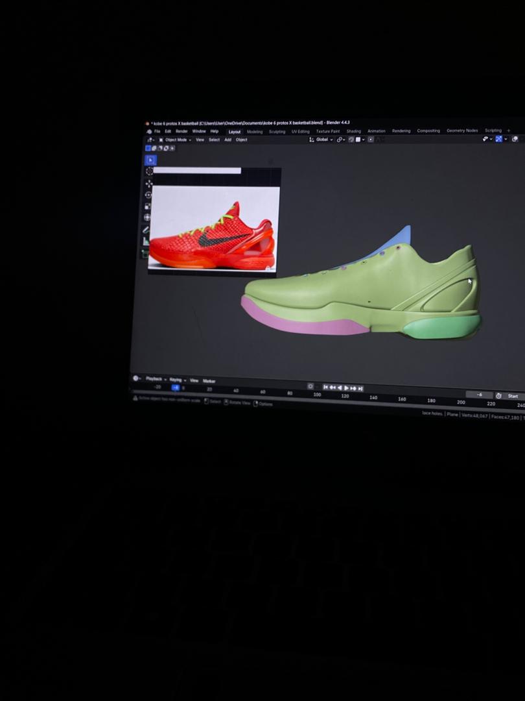Open the File menu
Screen dimensions: 525x701
click(157, 131)
